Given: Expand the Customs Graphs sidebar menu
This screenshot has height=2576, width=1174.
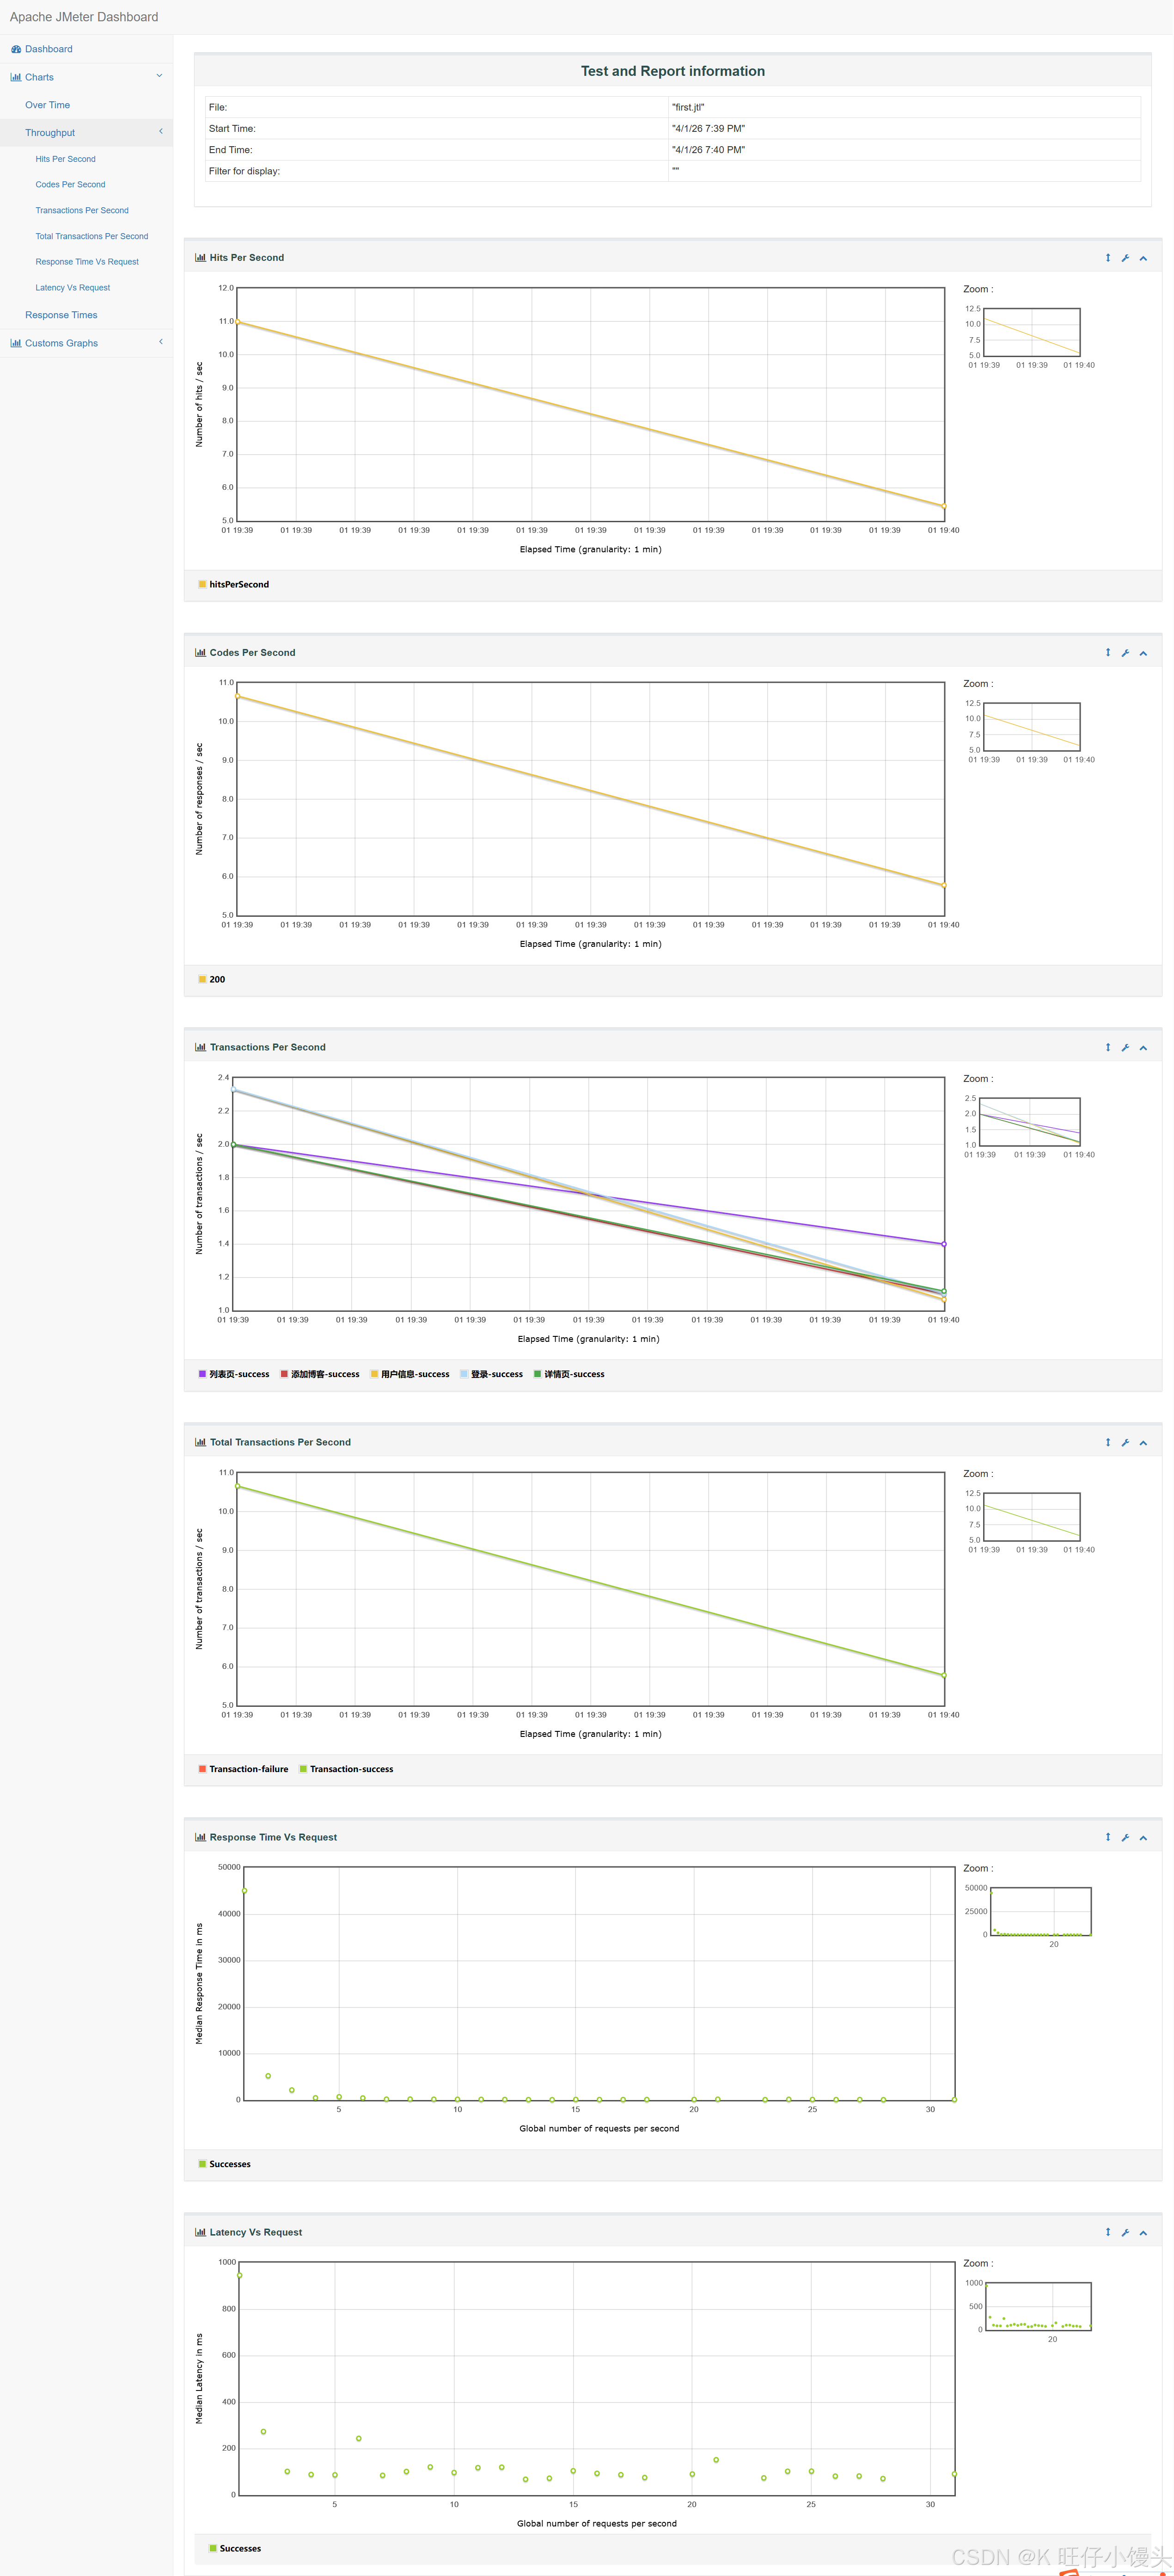Looking at the screenshot, I should pyautogui.click(x=61, y=343).
